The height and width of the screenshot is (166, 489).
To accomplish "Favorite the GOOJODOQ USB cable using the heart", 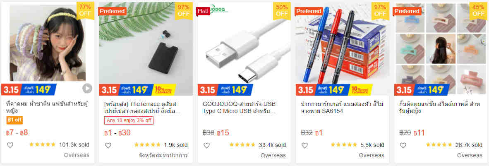I will tap(206, 145).
